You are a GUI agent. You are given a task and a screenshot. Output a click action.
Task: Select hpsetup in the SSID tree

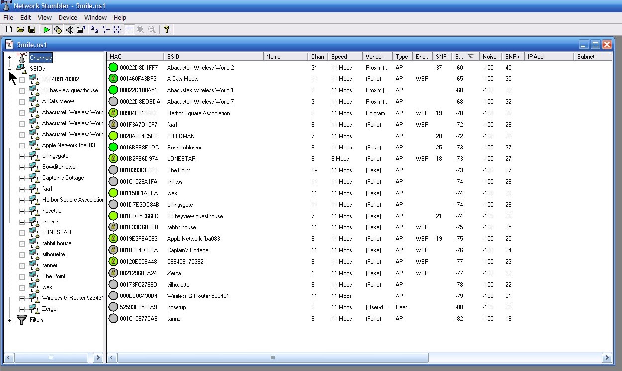coord(52,211)
